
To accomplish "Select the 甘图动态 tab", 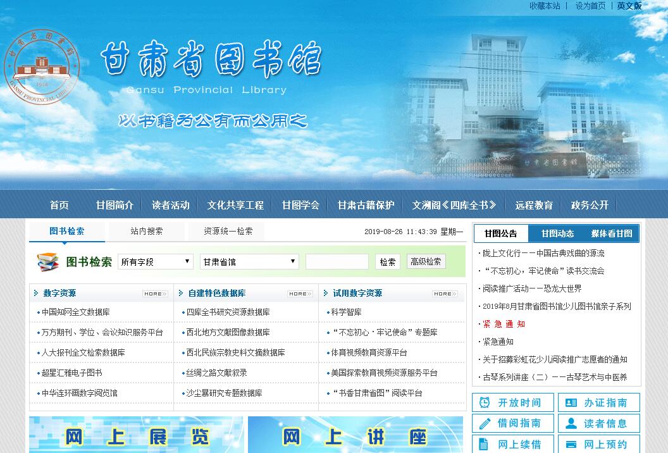I will 557,233.
